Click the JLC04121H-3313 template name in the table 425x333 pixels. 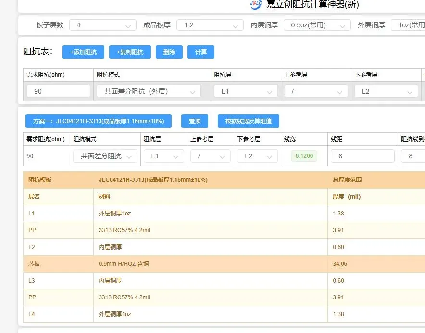153,180
